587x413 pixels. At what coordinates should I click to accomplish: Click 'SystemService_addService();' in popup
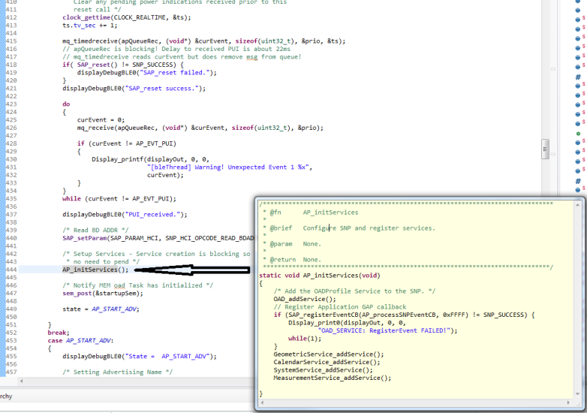click(x=323, y=370)
